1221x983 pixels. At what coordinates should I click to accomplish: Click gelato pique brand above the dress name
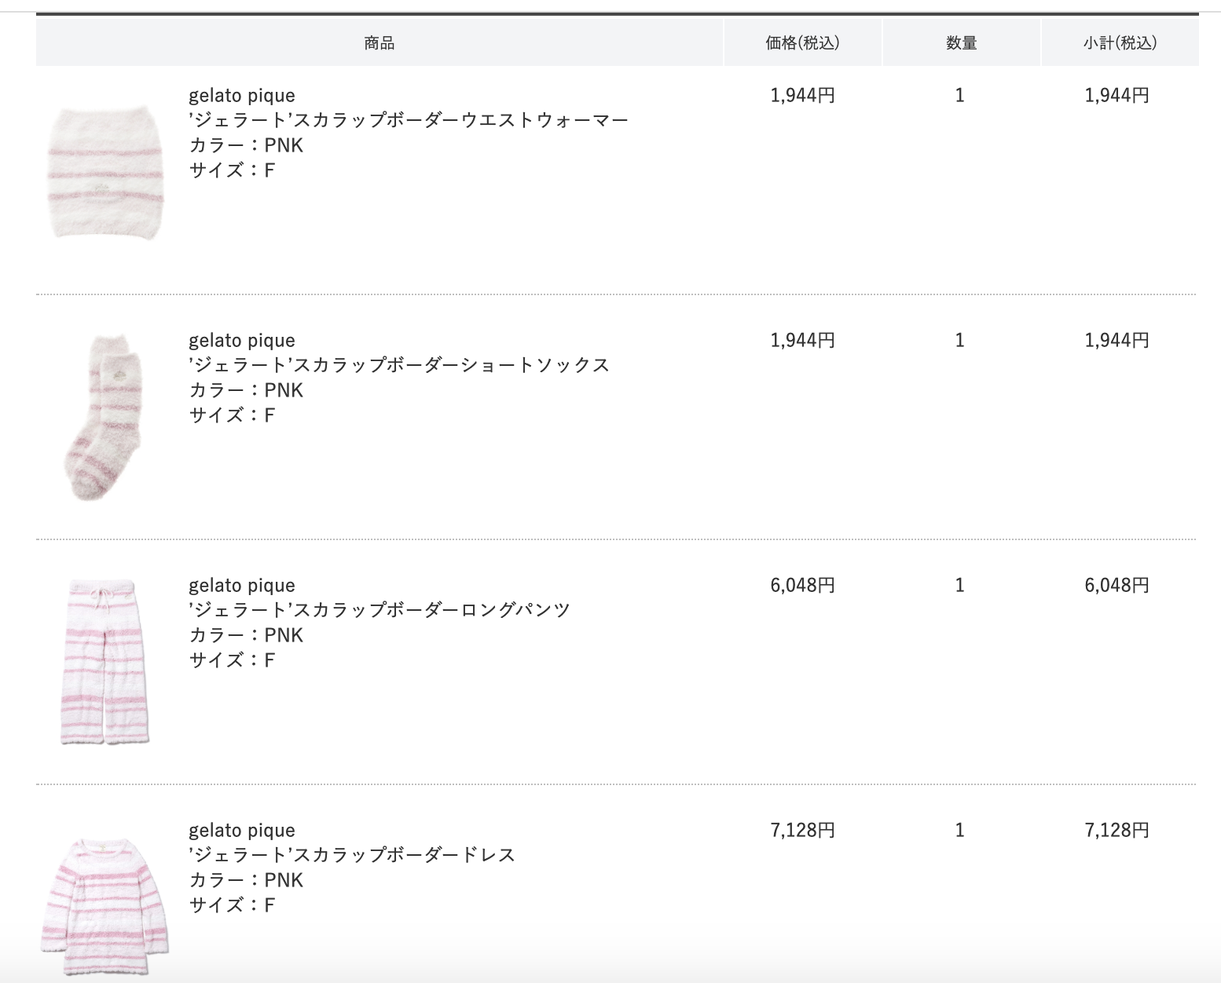tap(242, 831)
